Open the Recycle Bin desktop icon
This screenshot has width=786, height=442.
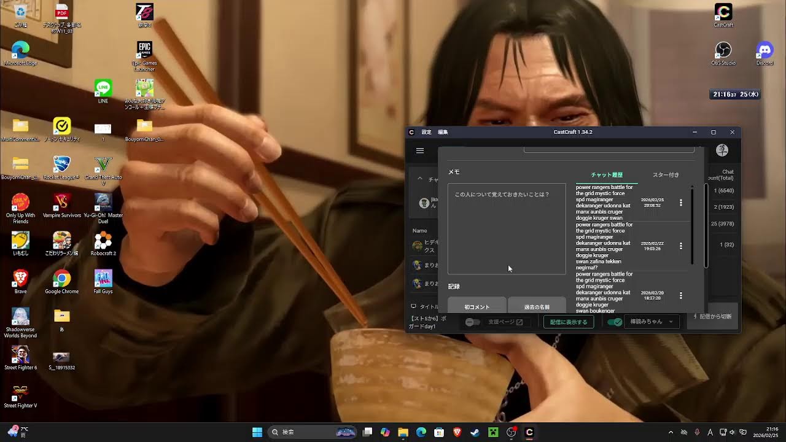point(20,15)
